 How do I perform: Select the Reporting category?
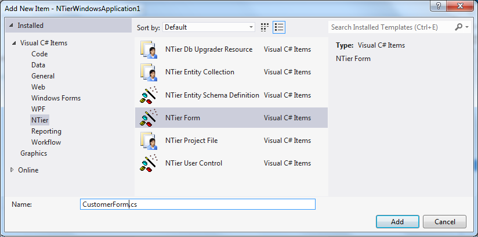(x=46, y=131)
